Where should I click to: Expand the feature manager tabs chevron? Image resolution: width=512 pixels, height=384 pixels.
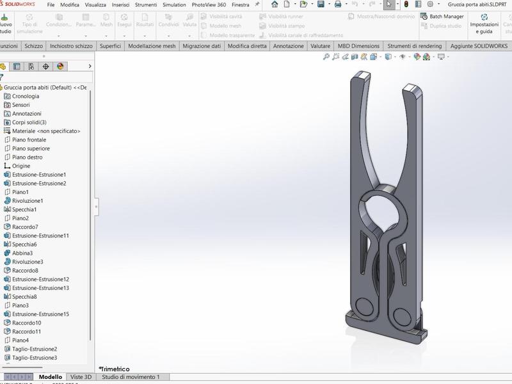pos(90,67)
